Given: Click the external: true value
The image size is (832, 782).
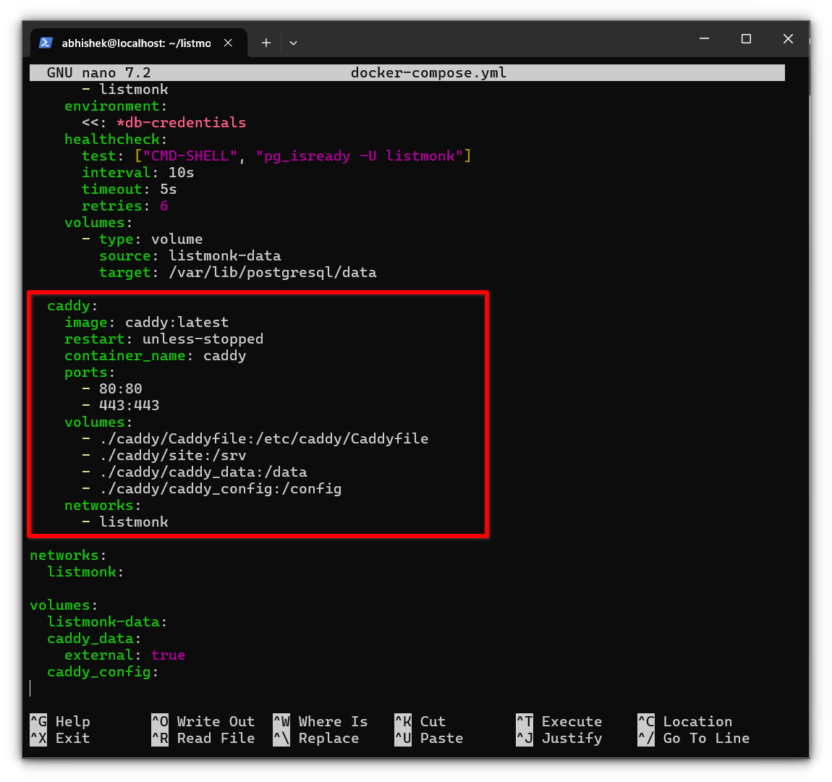Looking at the screenshot, I should (x=168, y=655).
